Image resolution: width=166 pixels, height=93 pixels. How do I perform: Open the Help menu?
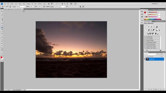(x=44, y=4)
